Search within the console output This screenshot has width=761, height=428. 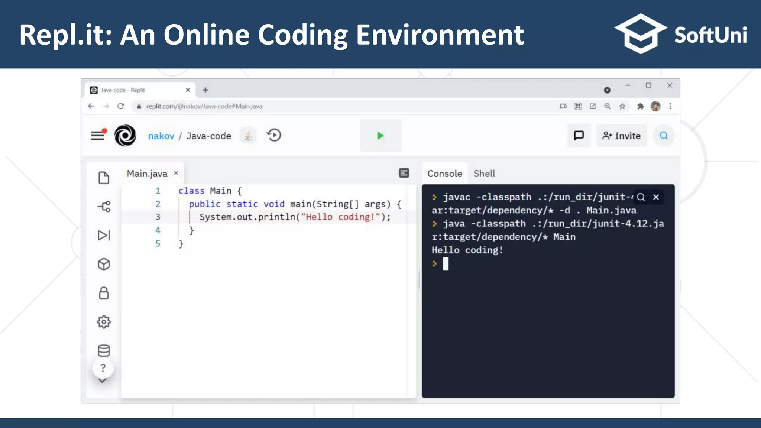pos(641,197)
